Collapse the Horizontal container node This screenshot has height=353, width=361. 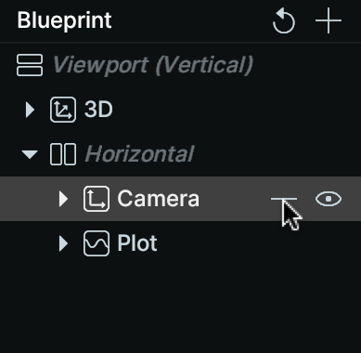point(30,154)
